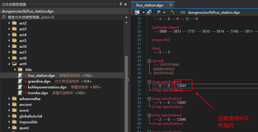Select the open act9 folder icon
This screenshot has width=258, height=132.
coord(15,64)
